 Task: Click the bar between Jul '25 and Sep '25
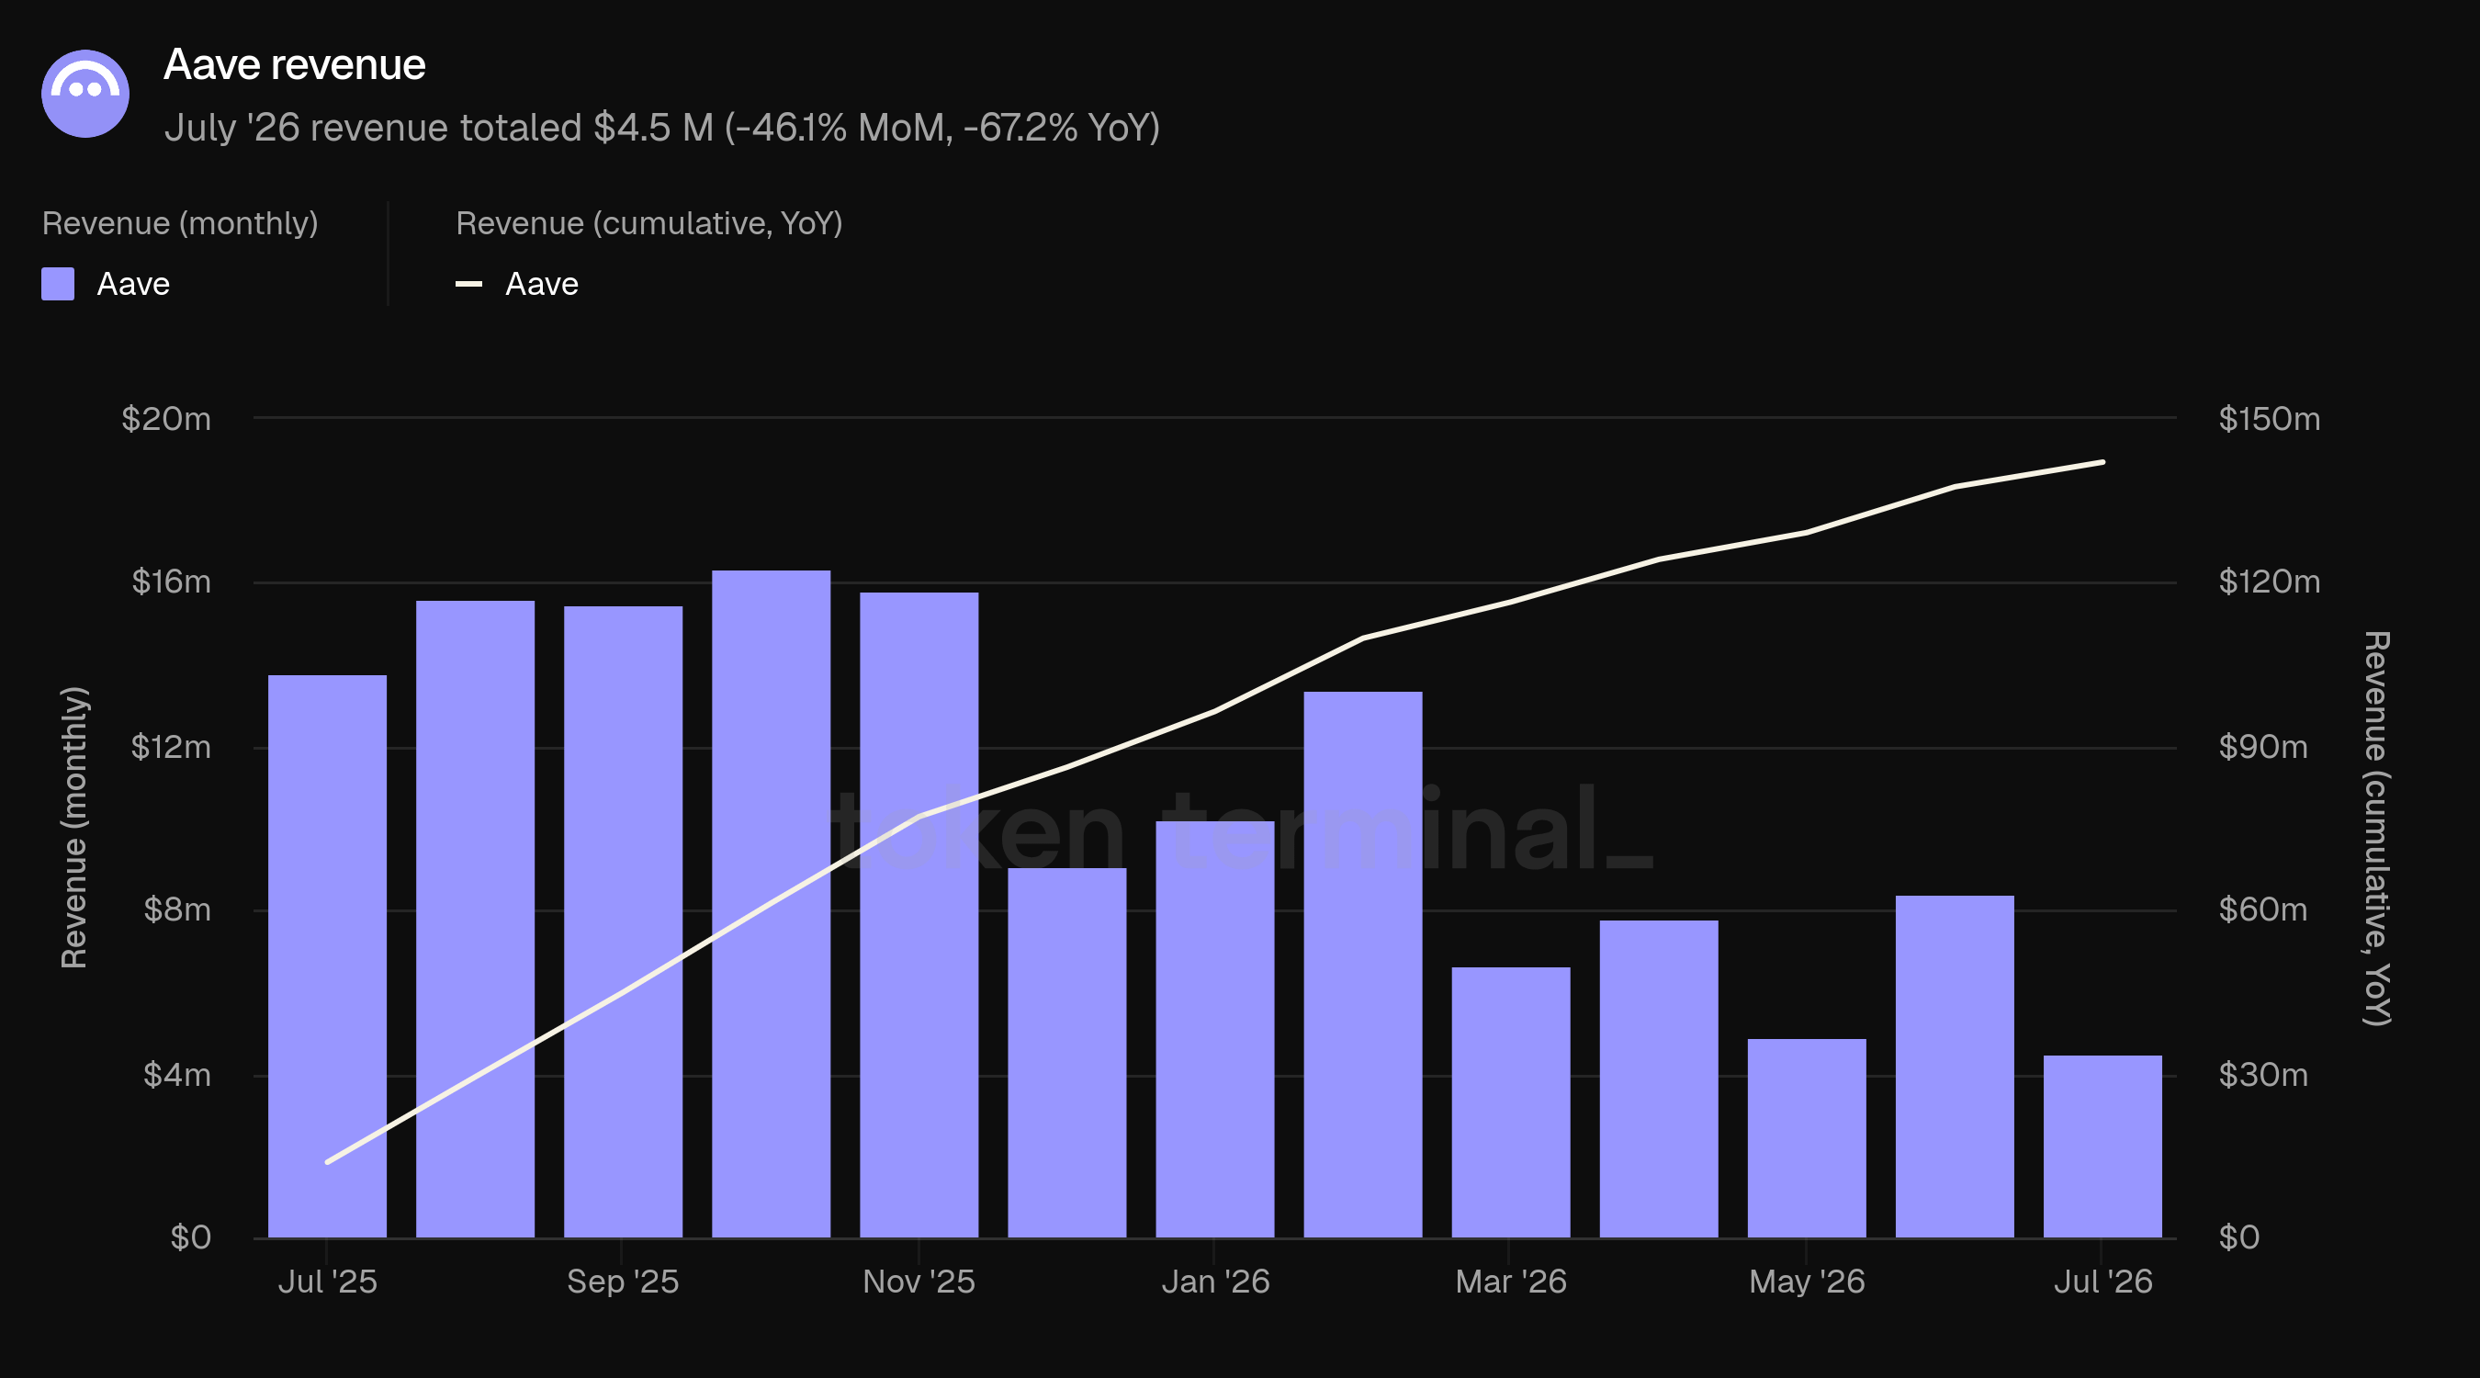pos(476,919)
